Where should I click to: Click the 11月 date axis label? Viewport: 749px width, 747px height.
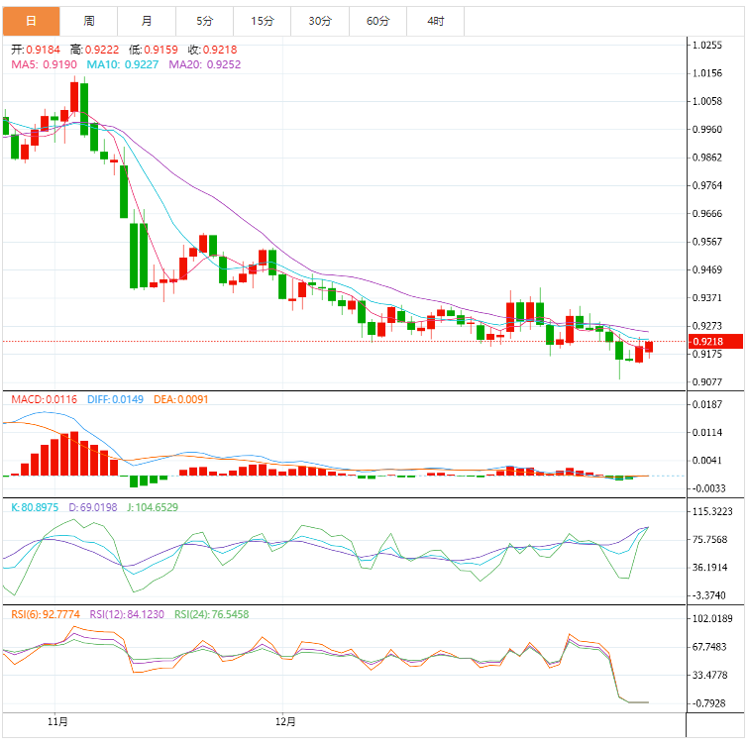click(x=57, y=721)
